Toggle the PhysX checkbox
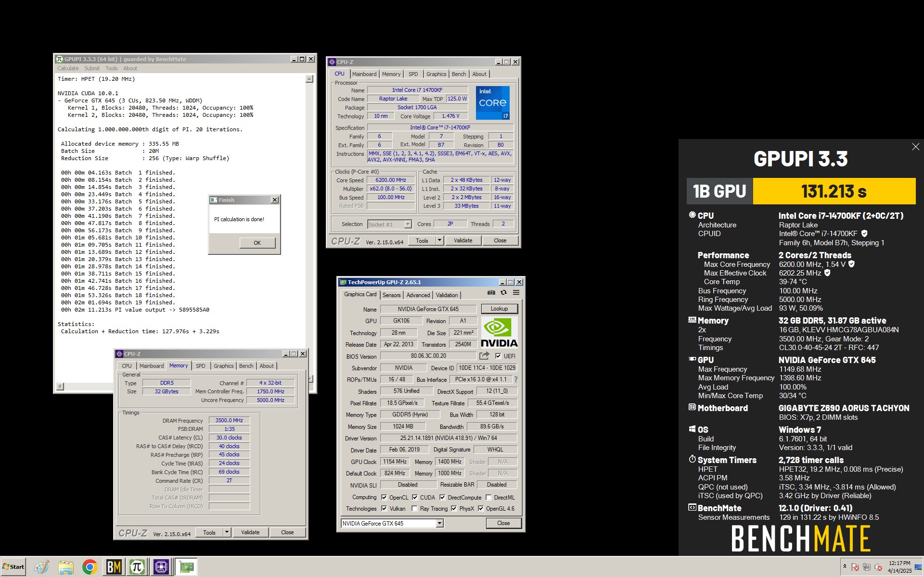This screenshot has height=577, width=924. (x=454, y=508)
